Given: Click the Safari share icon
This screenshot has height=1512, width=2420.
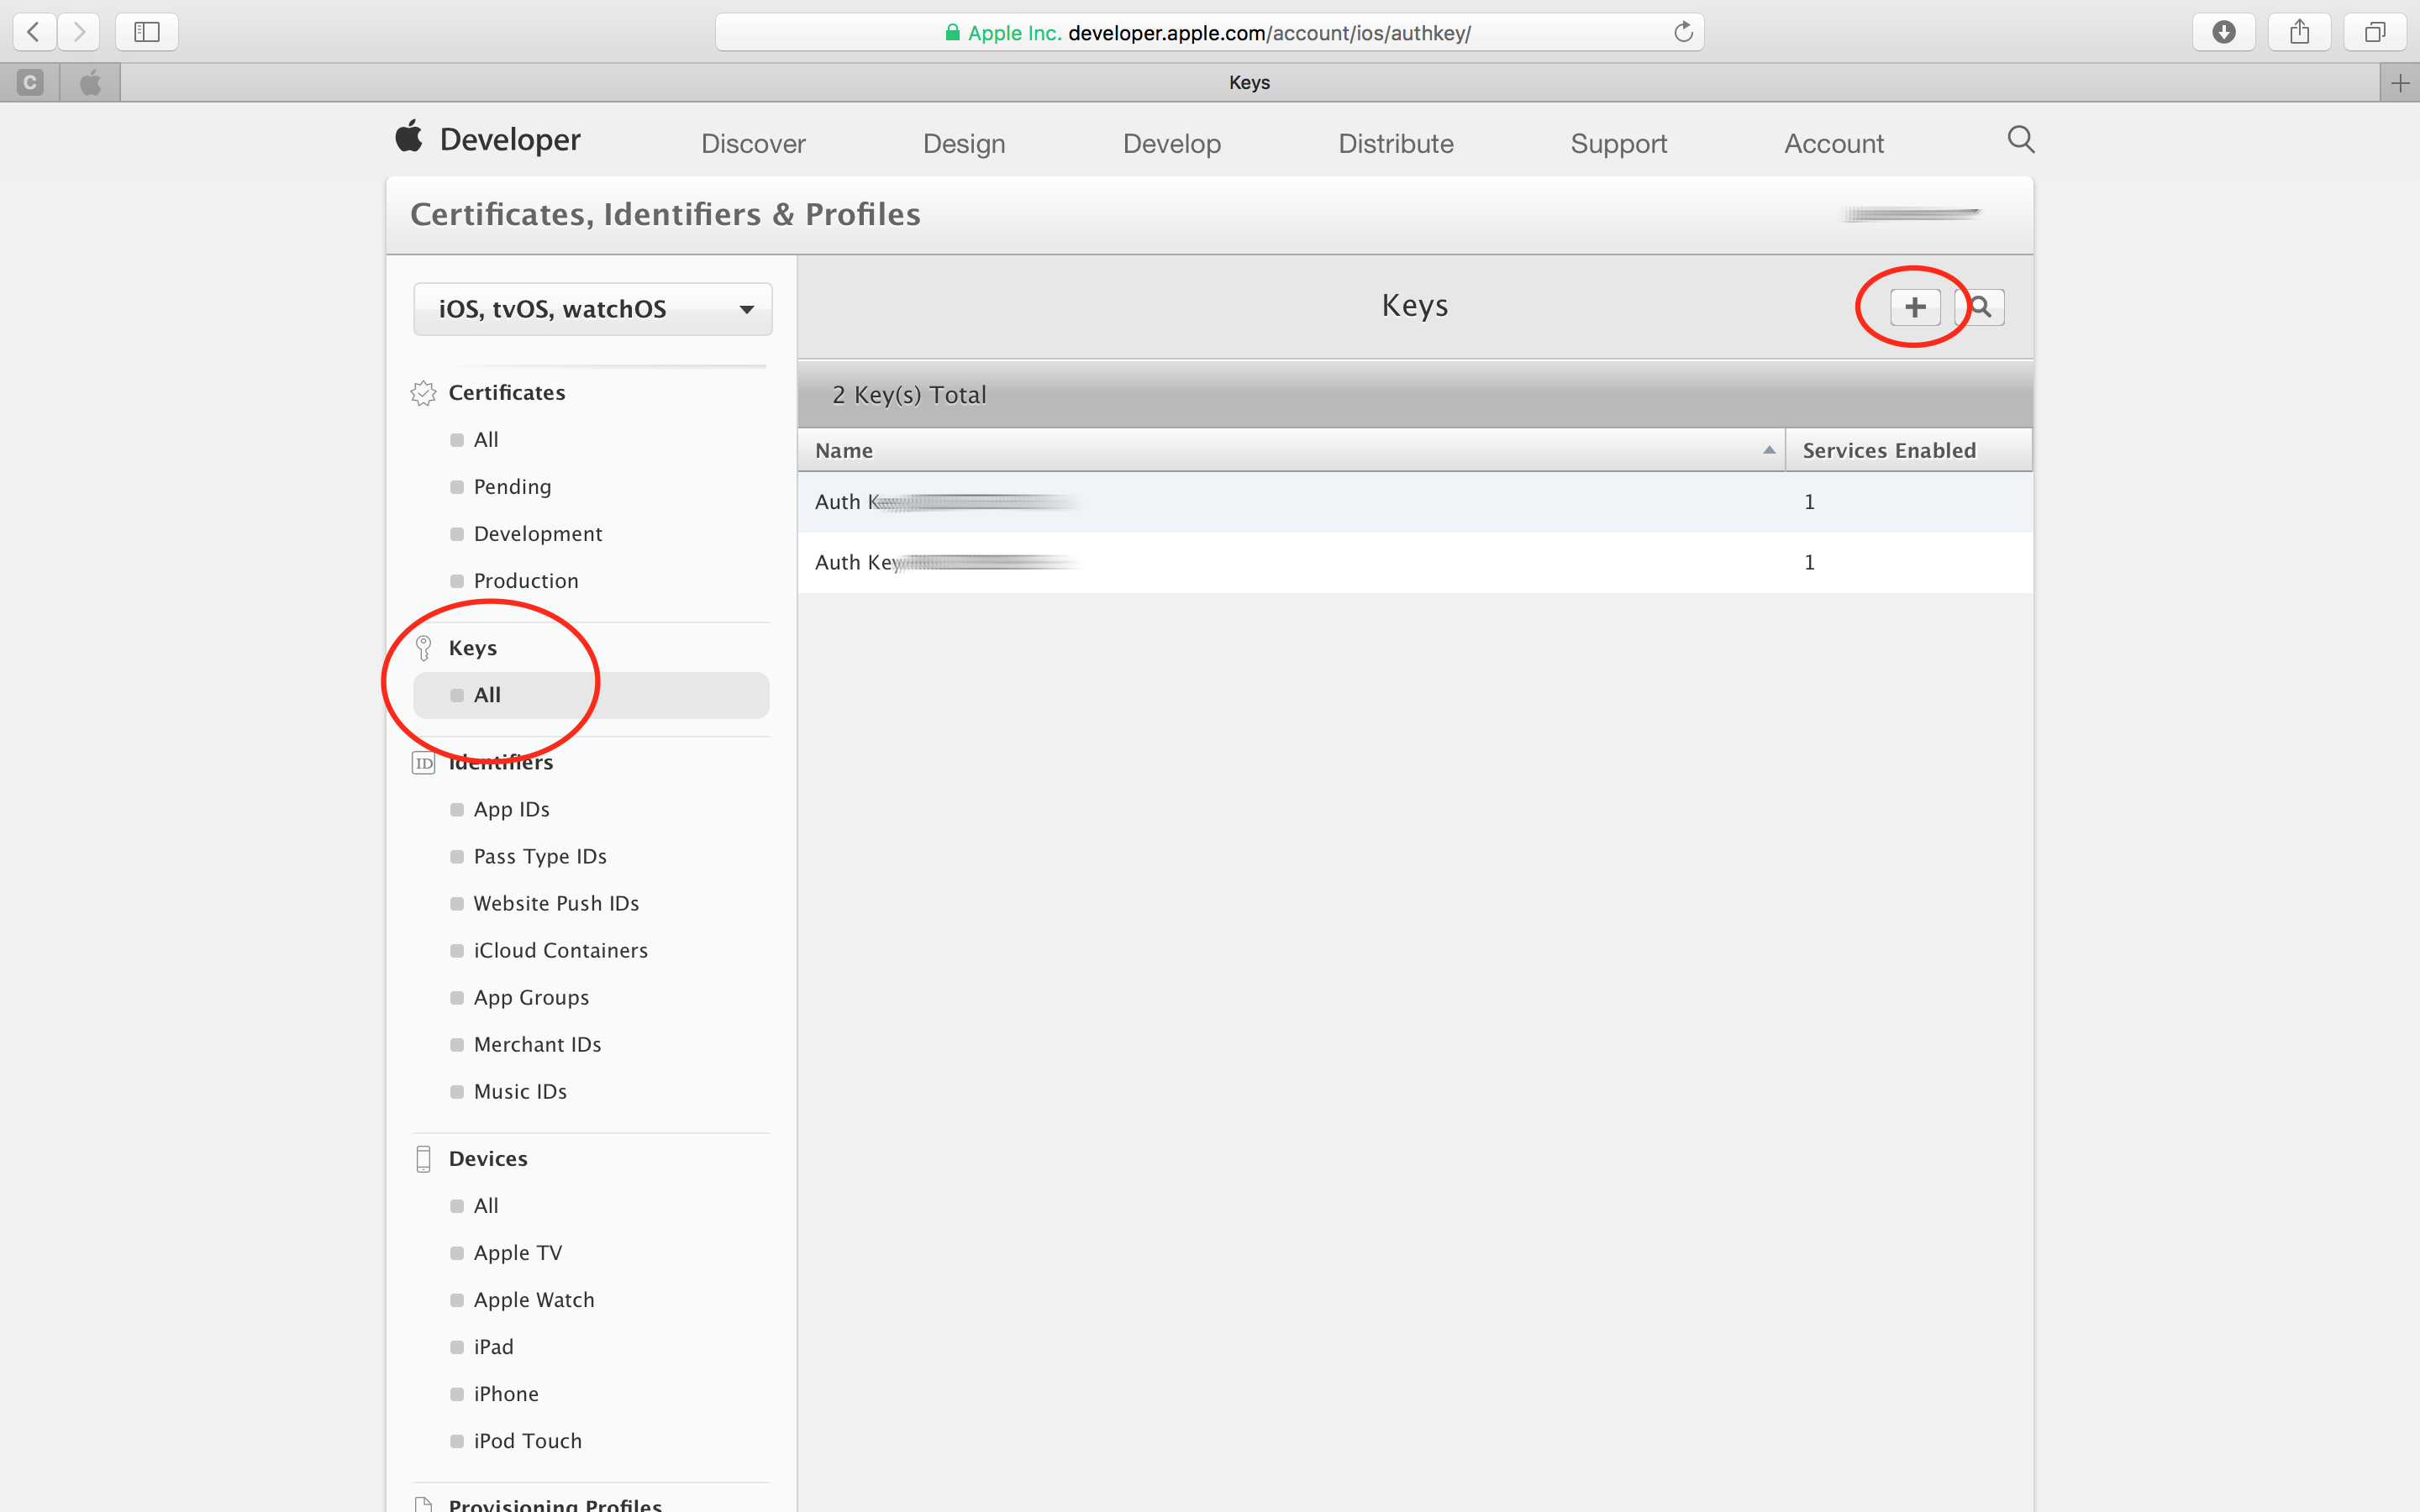Looking at the screenshot, I should pos(2299,32).
